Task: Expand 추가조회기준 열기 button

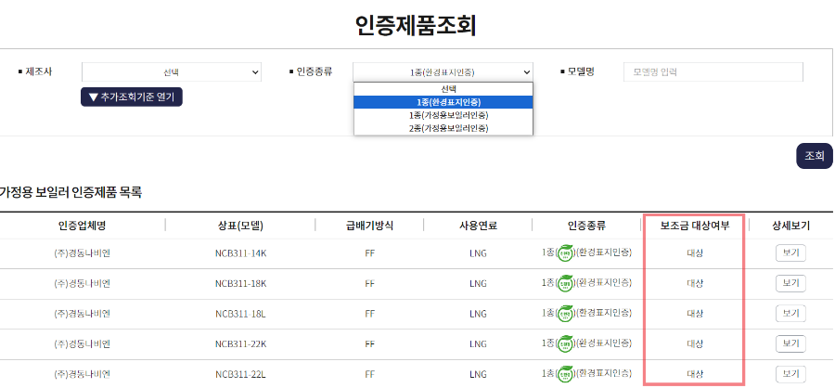Action: click(132, 97)
